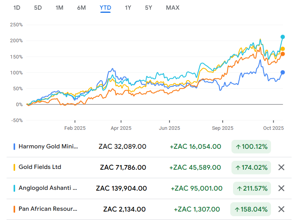Screen dimensions: 297x222
Task: Click the blue Harmony chart endpoint dot
Action: click(x=283, y=72)
